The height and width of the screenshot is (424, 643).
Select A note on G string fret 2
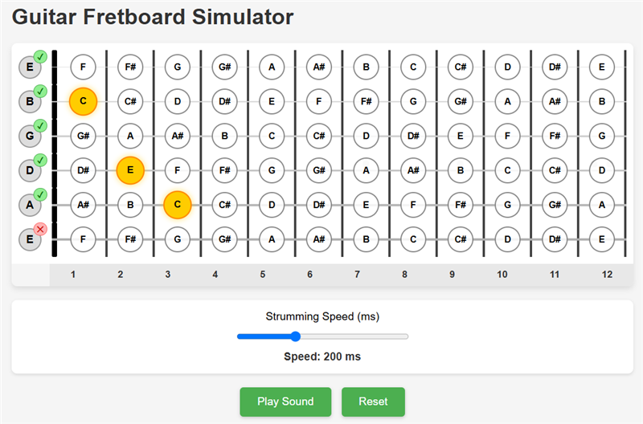[130, 136]
